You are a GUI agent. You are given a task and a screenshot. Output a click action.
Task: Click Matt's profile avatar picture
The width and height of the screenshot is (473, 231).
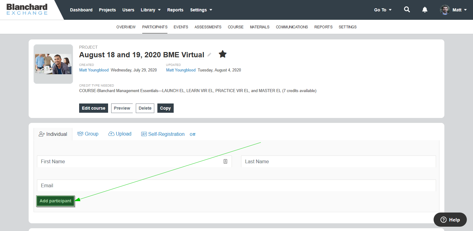click(445, 10)
